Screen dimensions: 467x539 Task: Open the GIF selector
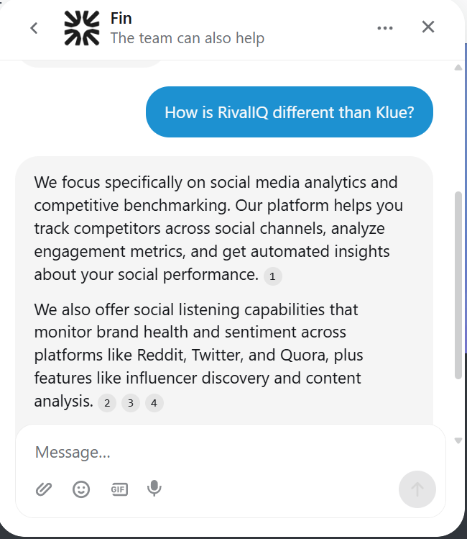click(x=119, y=489)
